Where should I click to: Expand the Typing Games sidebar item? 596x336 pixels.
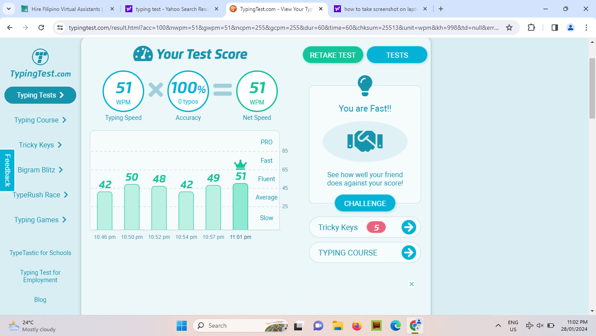[40, 220]
